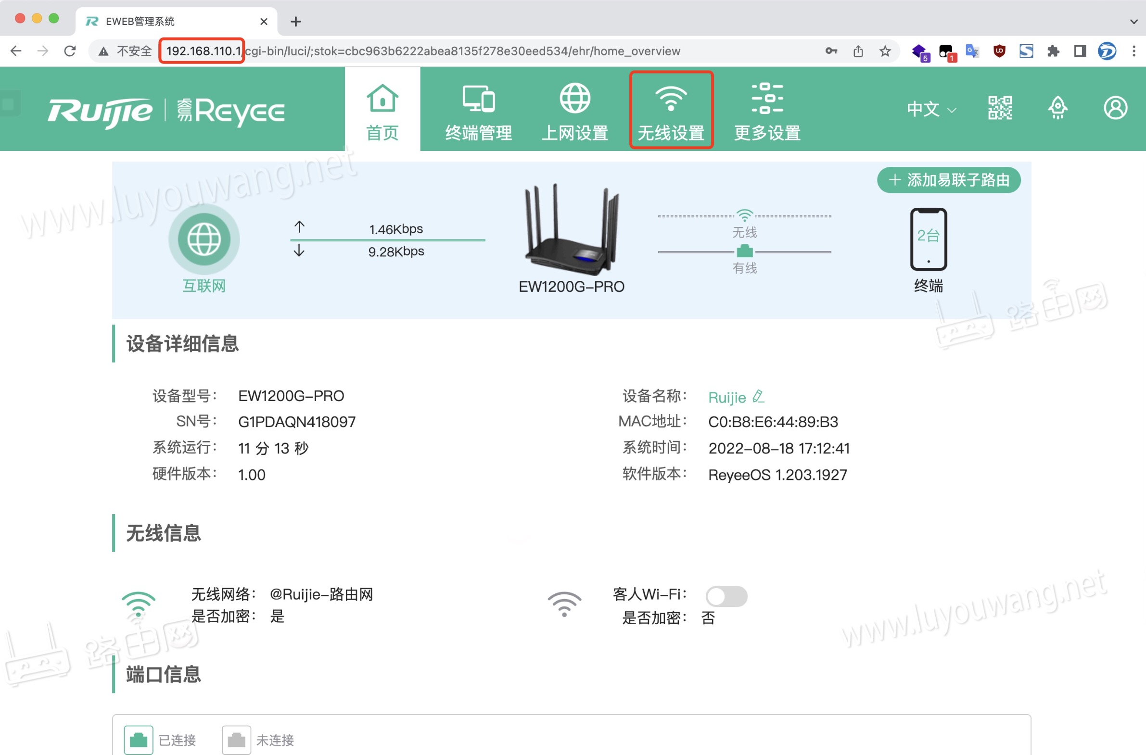Click the blue profile avatar icon
Screen dimensions: 1146x755
(x=1107, y=51)
